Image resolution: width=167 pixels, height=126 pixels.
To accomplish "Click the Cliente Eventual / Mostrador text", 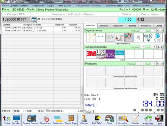I will (x=52, y=10).
